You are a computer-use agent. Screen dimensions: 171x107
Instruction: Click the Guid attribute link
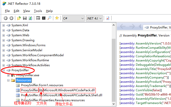click(139, 94)
